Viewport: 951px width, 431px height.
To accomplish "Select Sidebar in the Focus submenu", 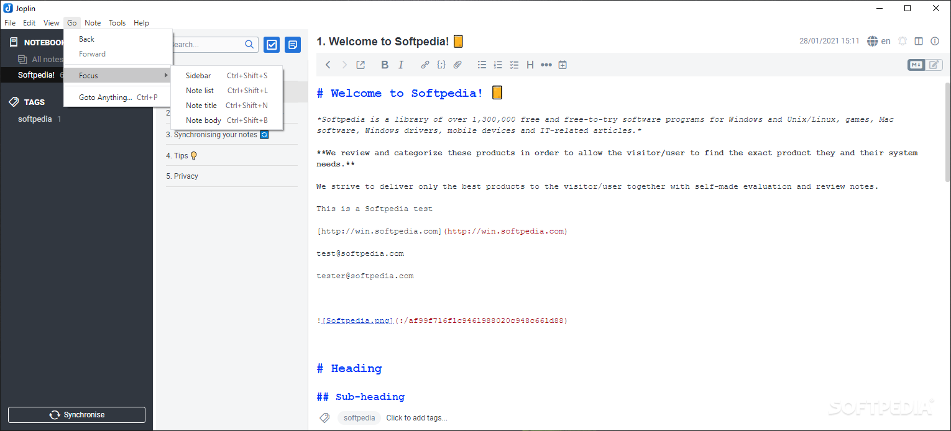I will coord(227,76).
